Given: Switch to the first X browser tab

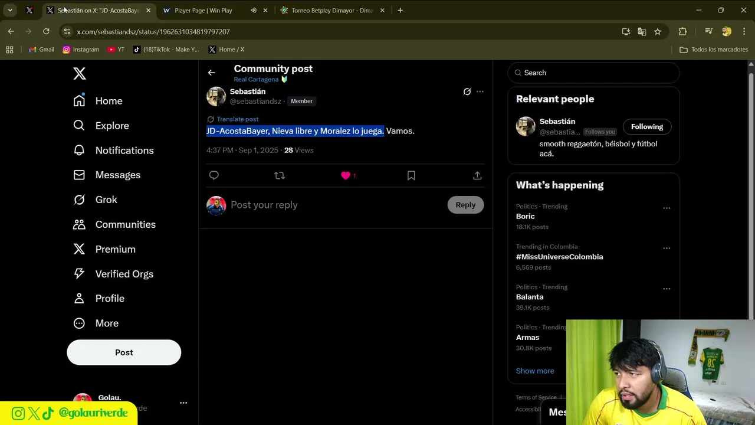Looking at the screenshot, I should pyautogui.click(x=29, y=10).
